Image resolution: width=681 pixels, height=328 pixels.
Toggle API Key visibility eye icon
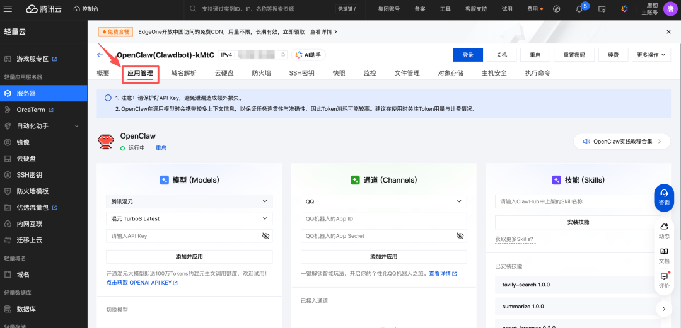click(266, 236)
